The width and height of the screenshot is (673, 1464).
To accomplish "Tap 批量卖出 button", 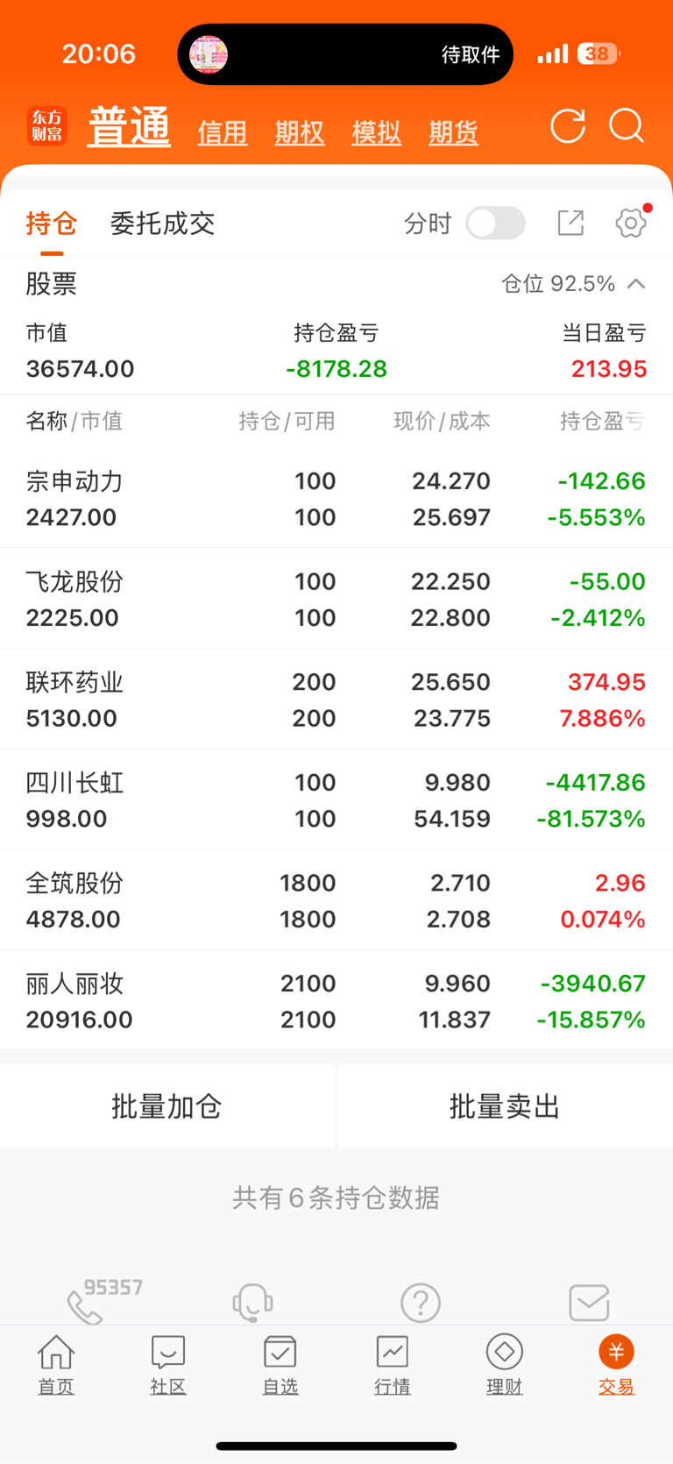I will [x=505, y=1106].
